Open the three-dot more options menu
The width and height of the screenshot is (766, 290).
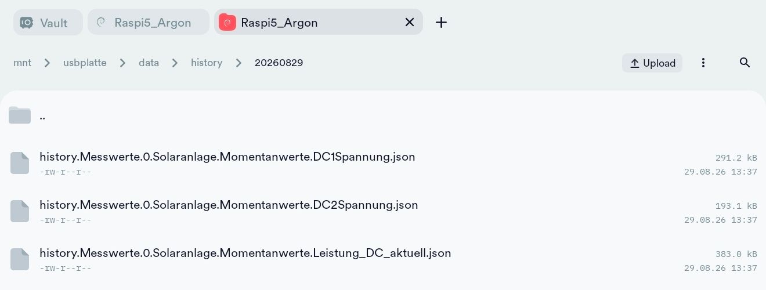tap(703, 63)
